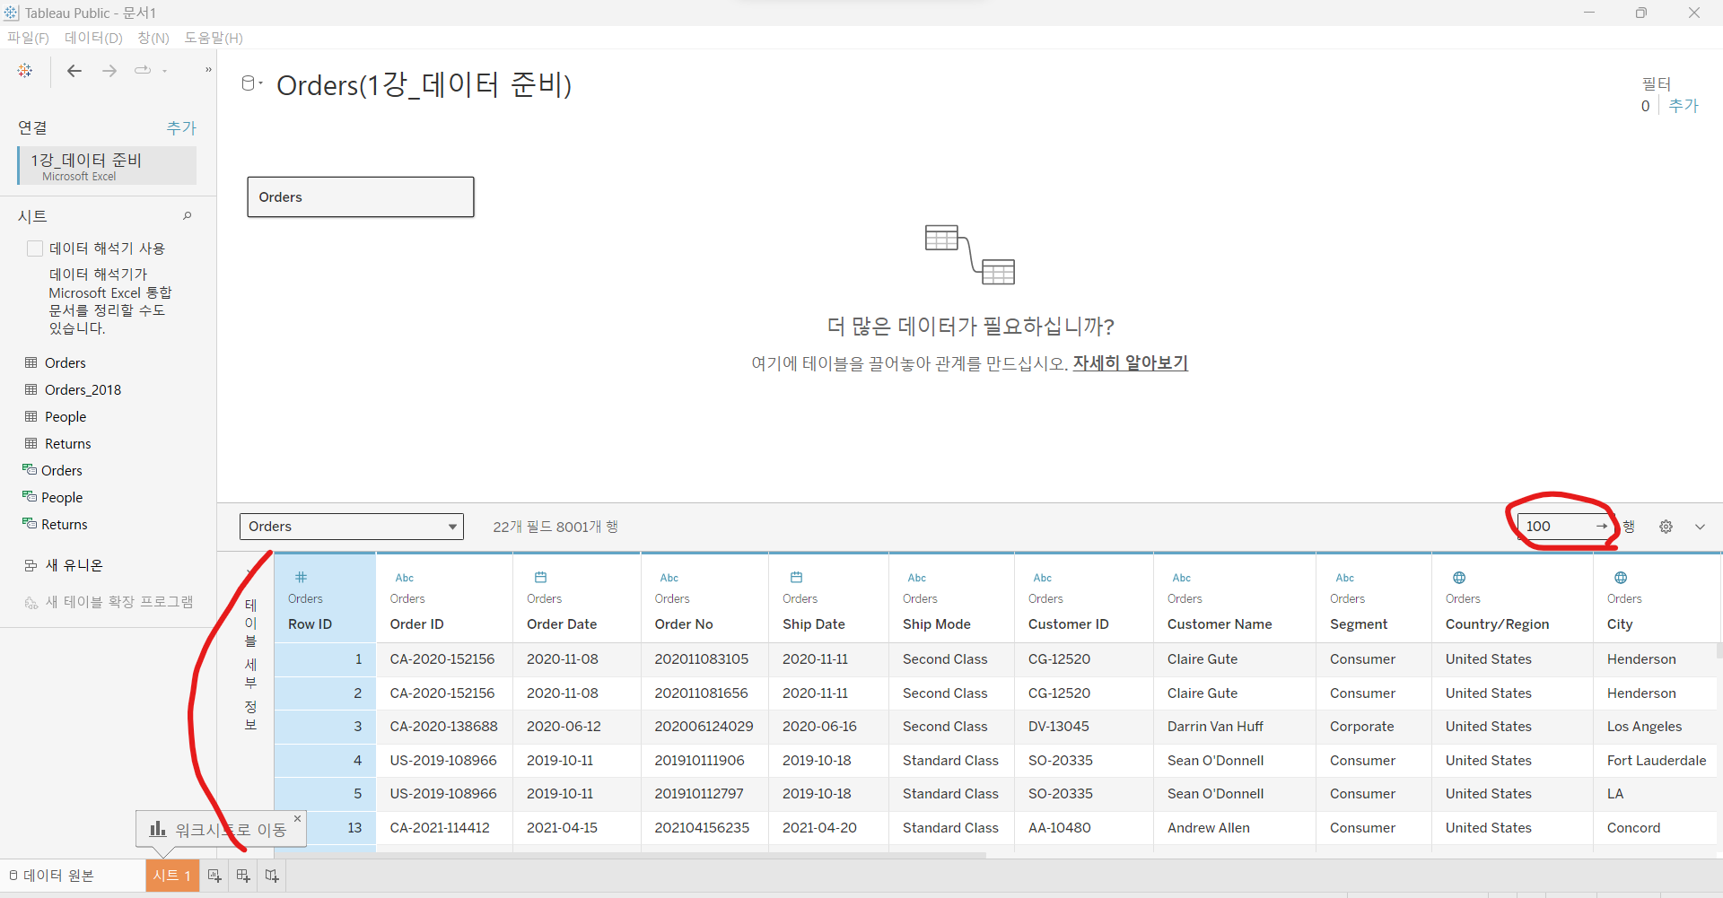
Task: Open the 데이터 menu
Action: click(93, 38)
